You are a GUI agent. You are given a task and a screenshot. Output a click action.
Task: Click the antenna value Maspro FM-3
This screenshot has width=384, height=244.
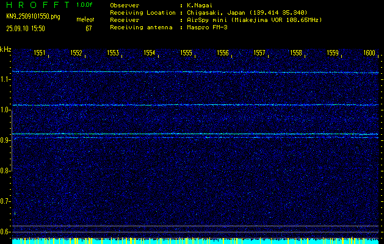click(x=207, y=27)
